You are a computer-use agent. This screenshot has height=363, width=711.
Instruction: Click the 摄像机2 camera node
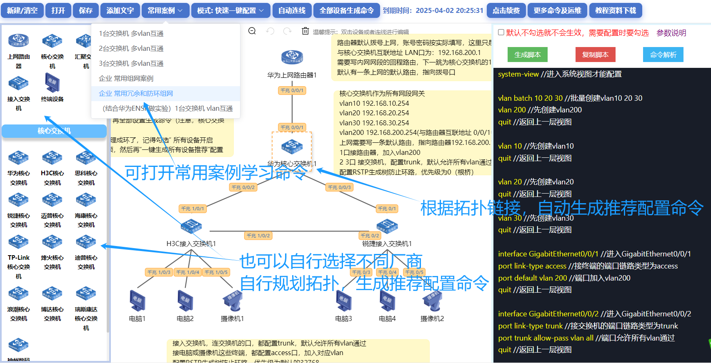coord(432,301)
